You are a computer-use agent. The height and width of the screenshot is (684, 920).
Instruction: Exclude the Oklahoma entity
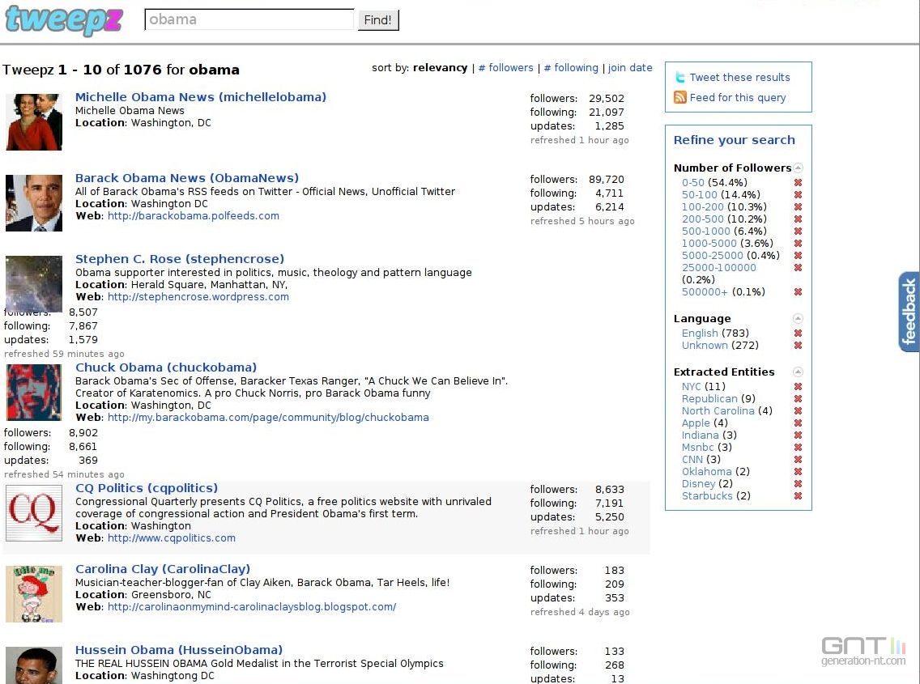tap(798, 472)
